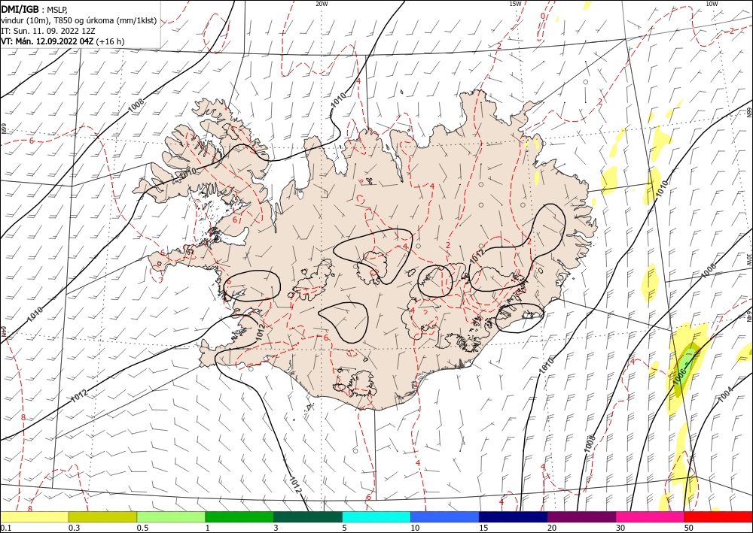Image resolution: width=753 pixels, height=533 pixels.
Task: Click the olive 0.3–0.5 legend swatch
Action: point(102,516)
